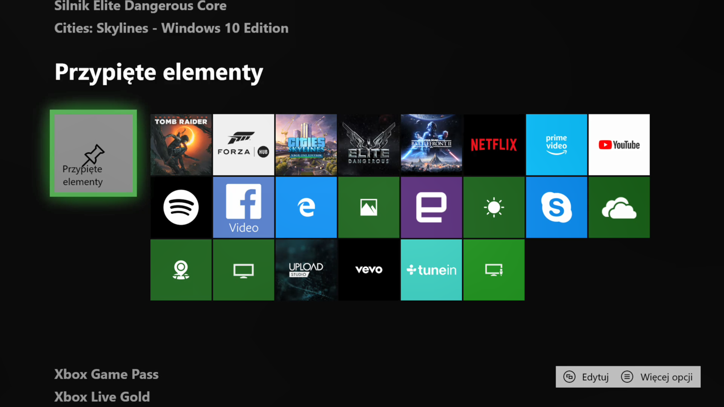
Task: Open the Facebook Video app tile
Action: pos(244,207)
